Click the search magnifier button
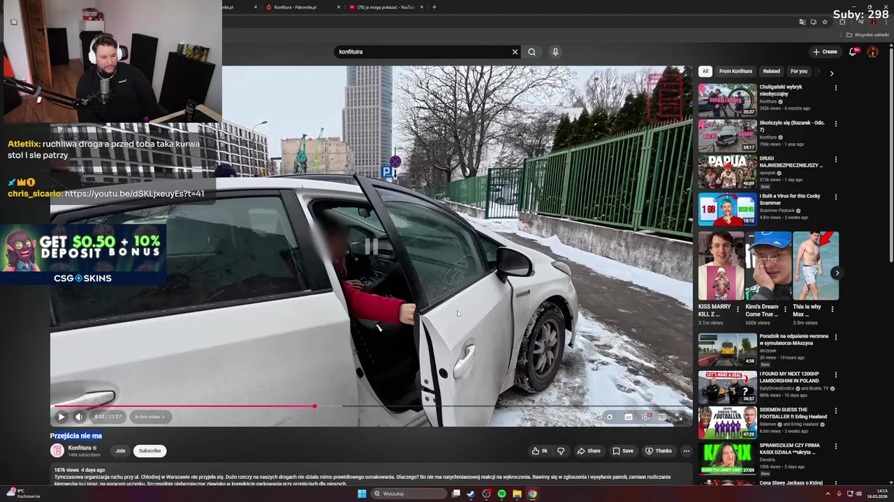This screenshot has height=502, width=894. pos(532,52)
